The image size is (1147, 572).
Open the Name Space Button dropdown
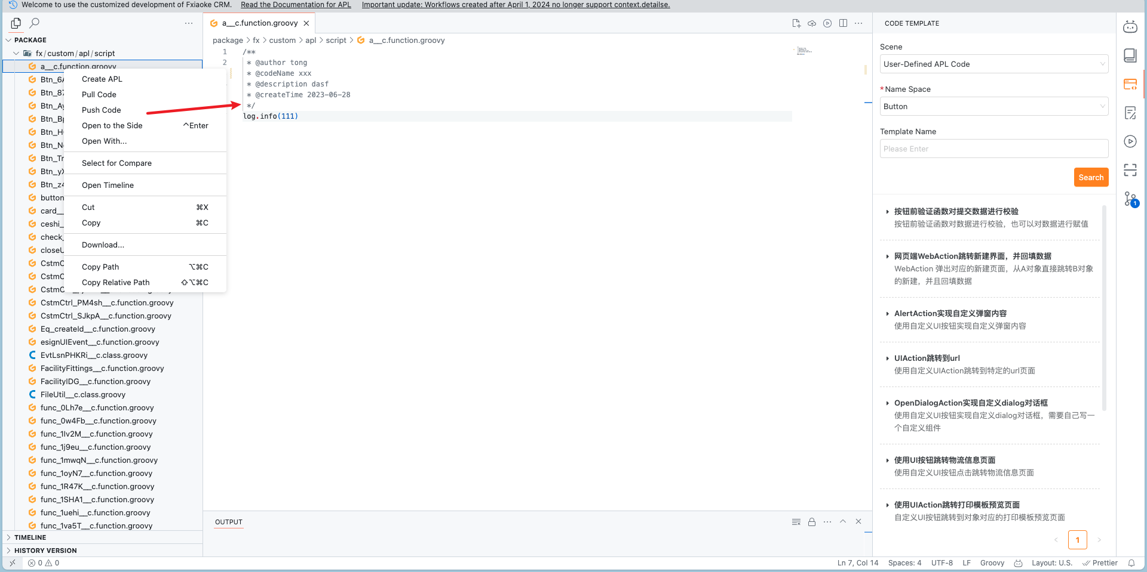point(994,106)
